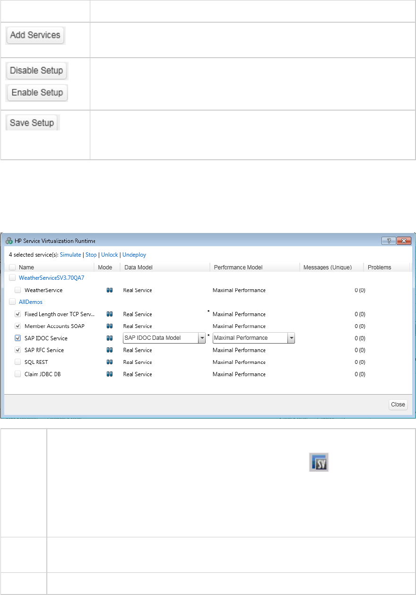
Task: Select the Claim JDBC DB service name
Action: pyautogui.click(x=42, y=374)
